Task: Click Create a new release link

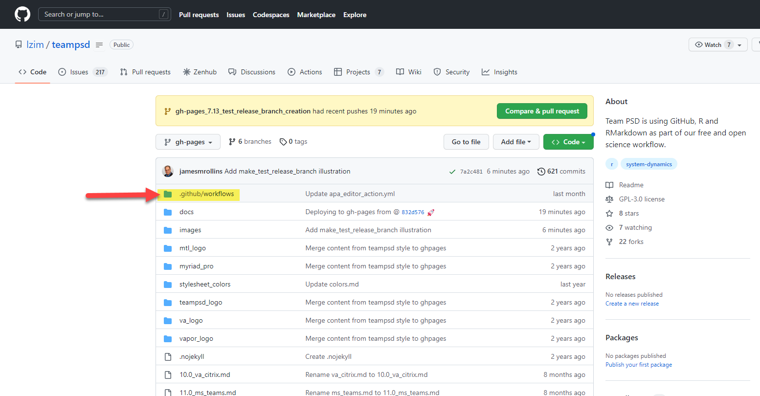Action: point(632,304)
